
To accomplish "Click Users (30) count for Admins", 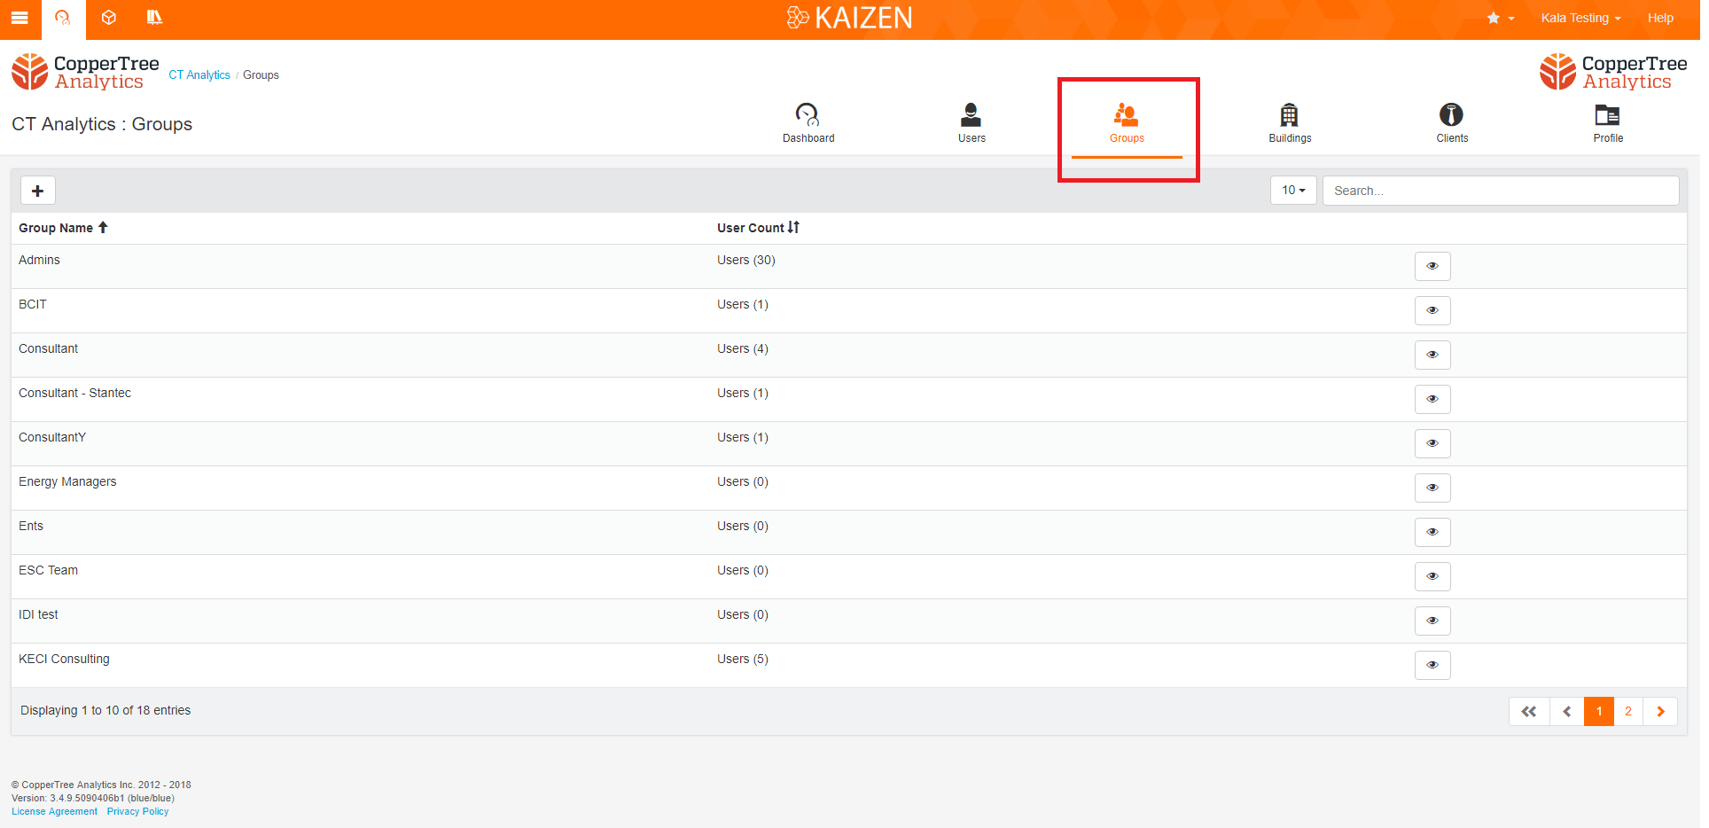I will (x=746, y=260).
